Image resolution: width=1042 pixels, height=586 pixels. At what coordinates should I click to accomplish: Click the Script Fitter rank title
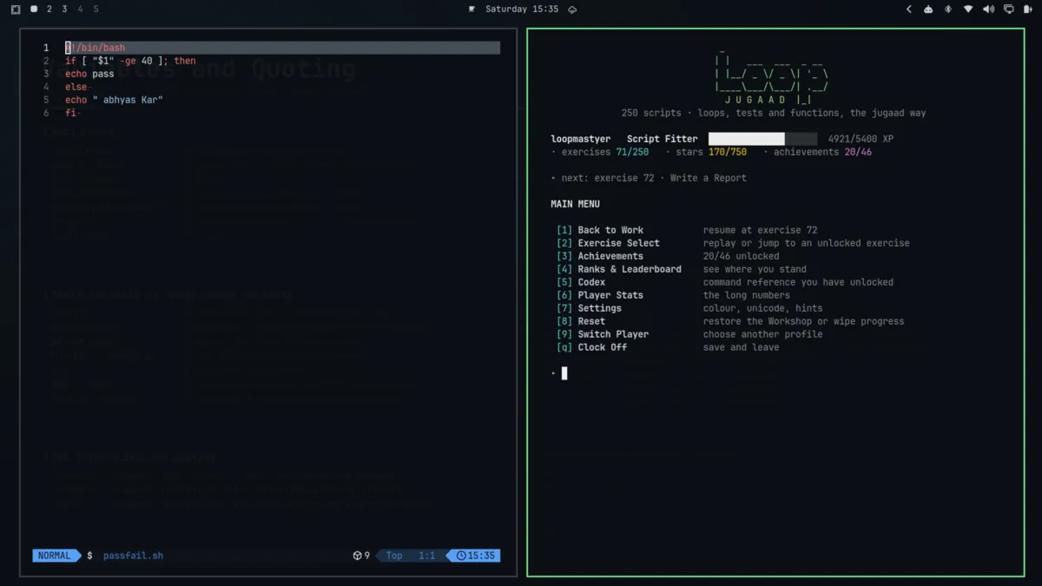[x=662, y=139]
